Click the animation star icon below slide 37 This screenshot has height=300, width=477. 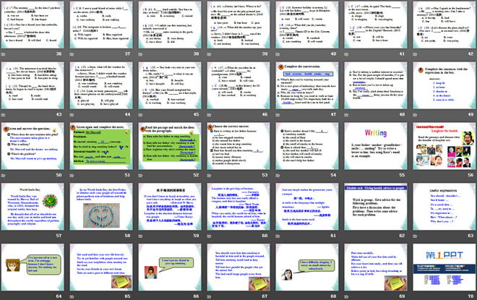tap(72, 54)
